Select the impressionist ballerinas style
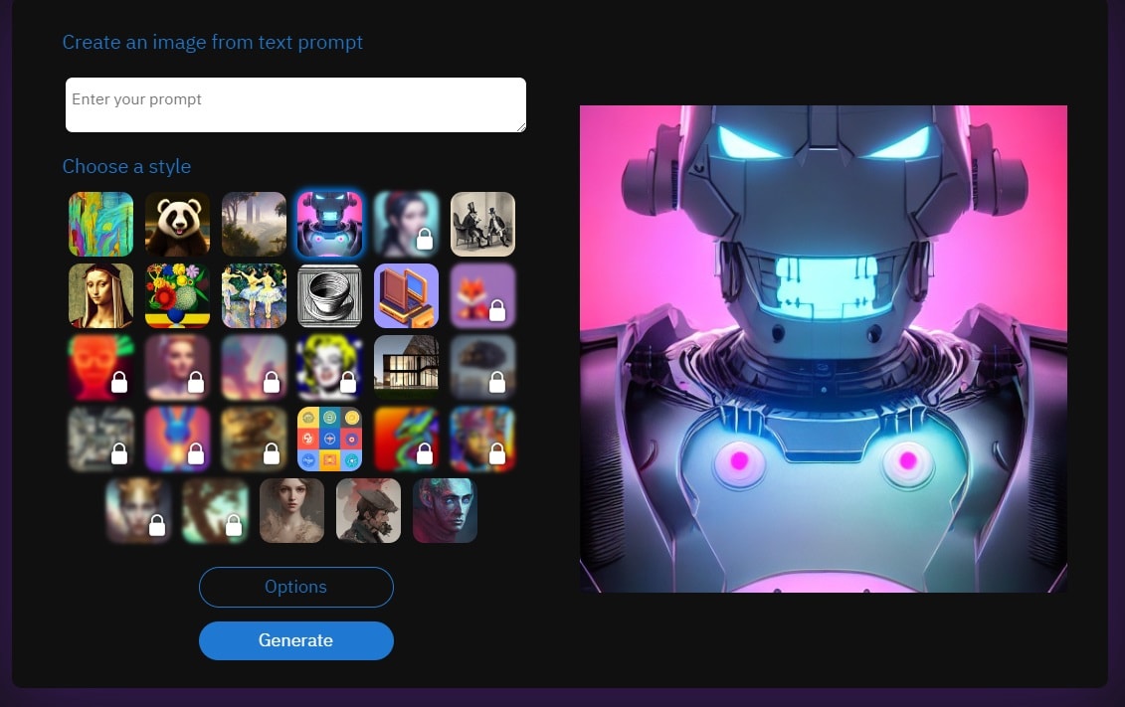The width and height of the screenshot is (1125, 707). click(x=254, y=295)
